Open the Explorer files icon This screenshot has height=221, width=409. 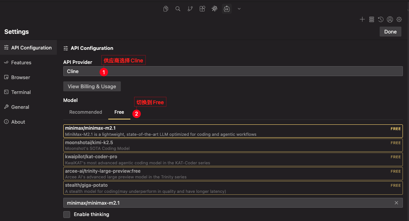pyautogui.click(x=166, y=9)
